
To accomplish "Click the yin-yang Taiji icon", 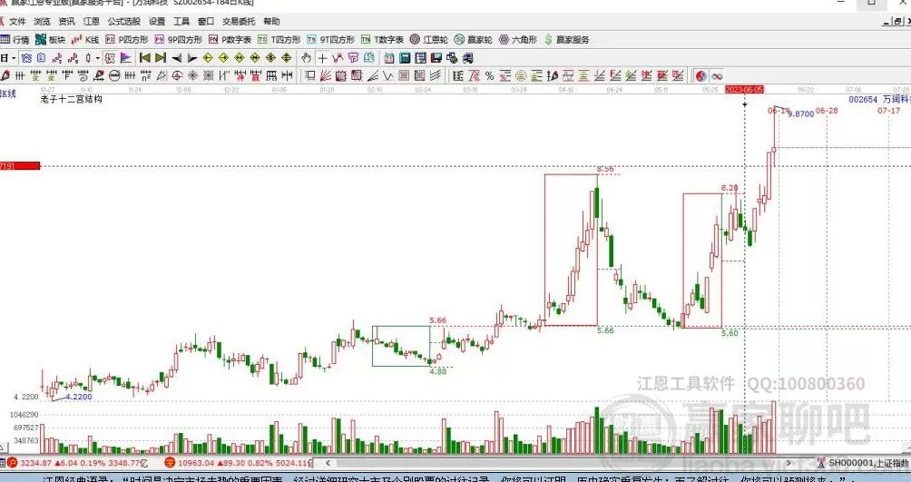I will [x=700, y=76].
